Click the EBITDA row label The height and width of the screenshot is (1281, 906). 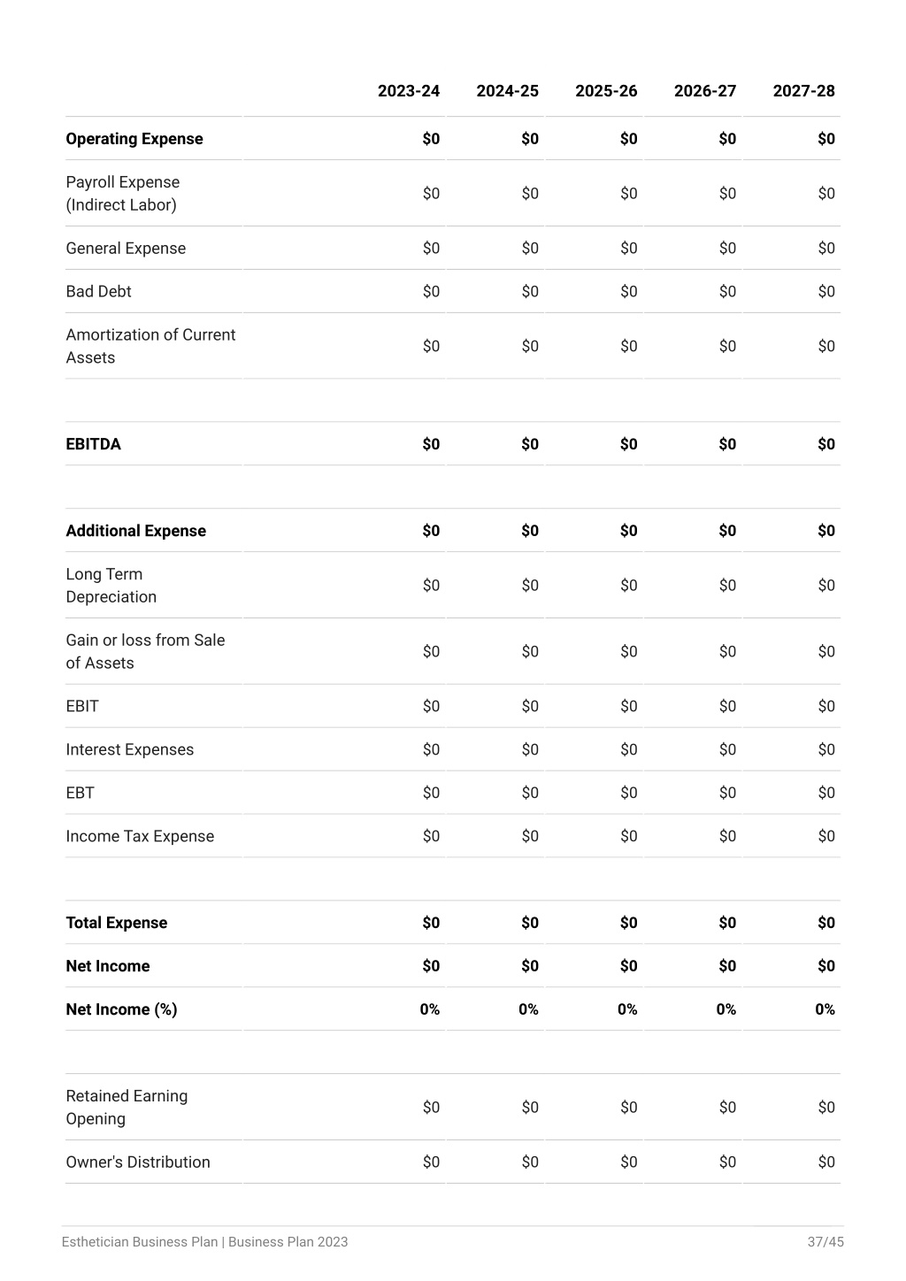[x=93, y=444]
